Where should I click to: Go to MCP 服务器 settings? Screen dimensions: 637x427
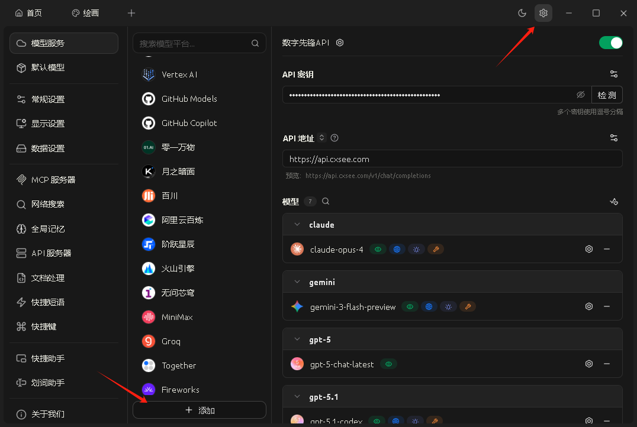coord(53,180)
